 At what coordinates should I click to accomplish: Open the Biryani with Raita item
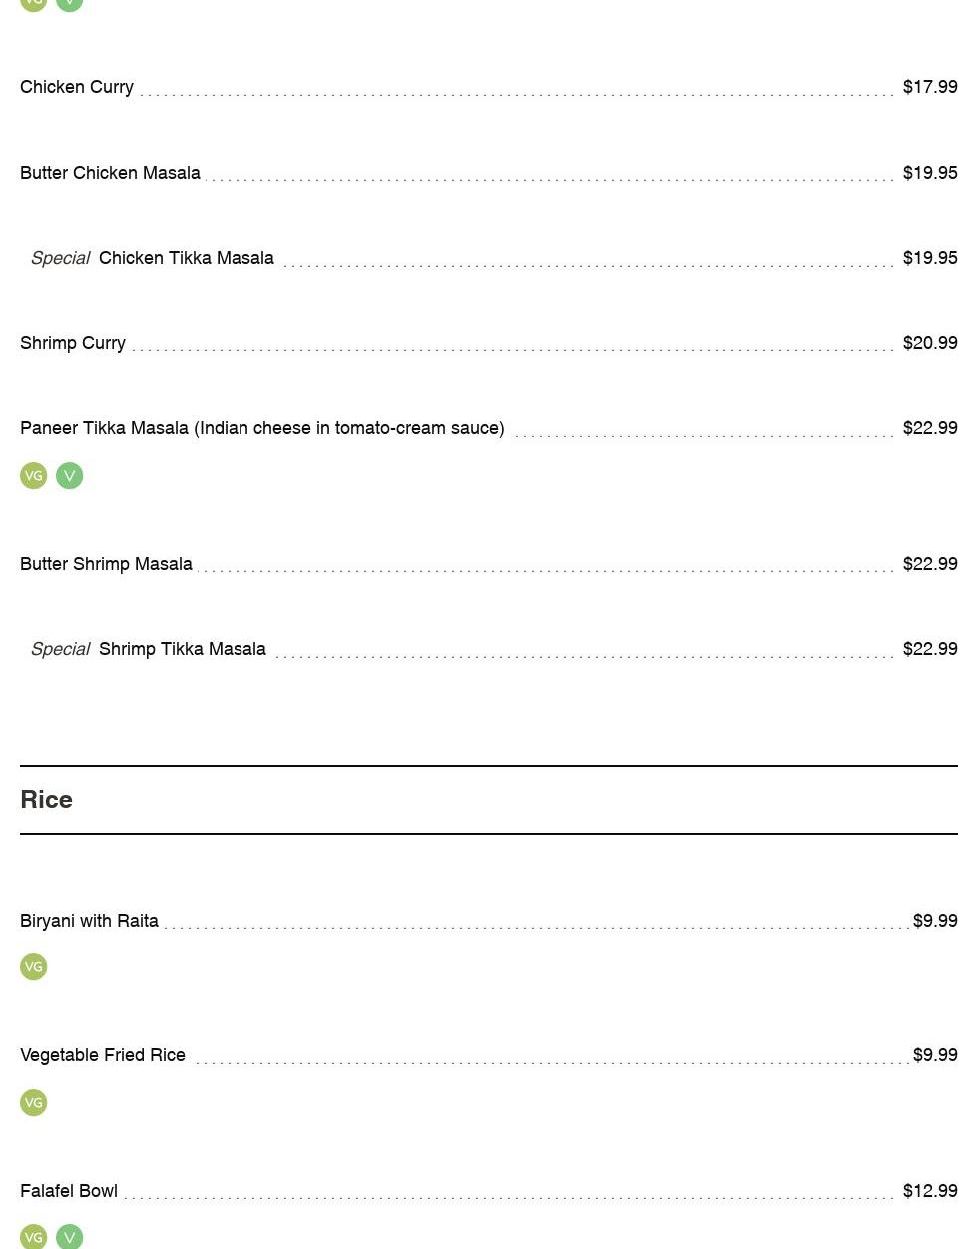[x=89, y=921]
